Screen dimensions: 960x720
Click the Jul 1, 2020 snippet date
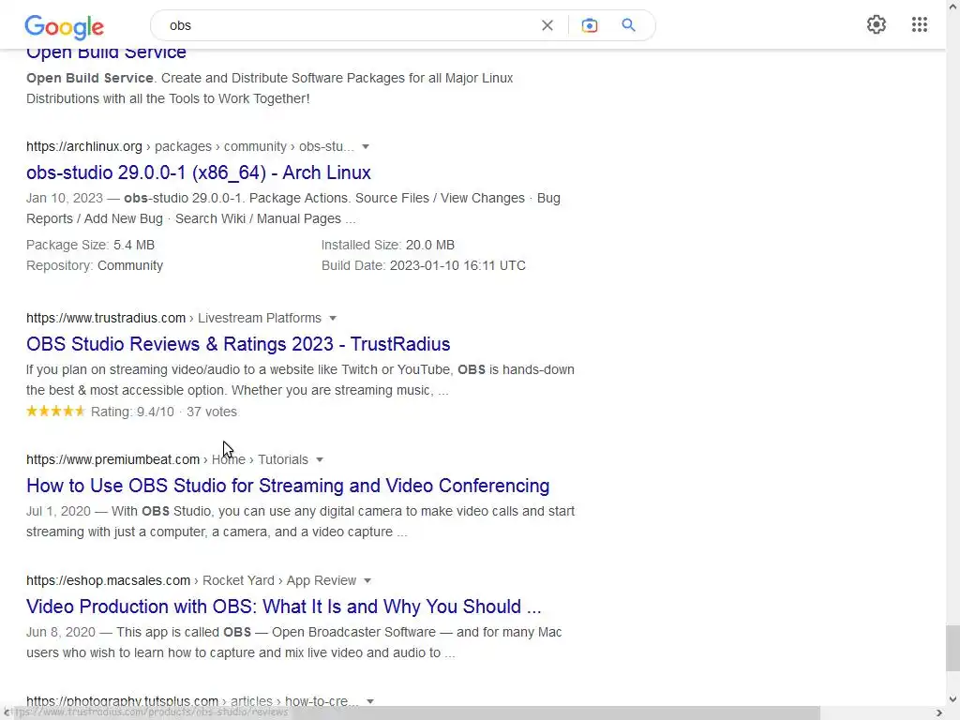58,511
